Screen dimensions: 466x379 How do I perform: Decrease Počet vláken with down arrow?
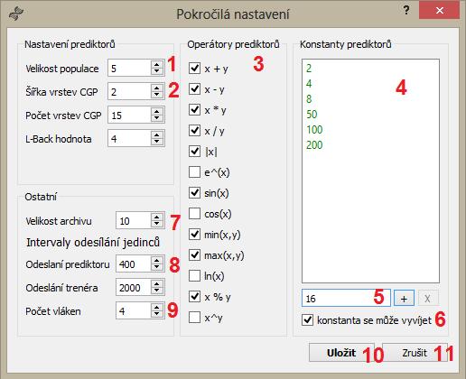[157, 314]
